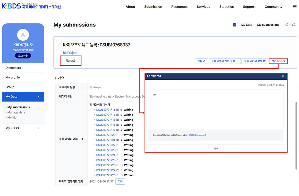
Task: Select Dashboard in the sidebar
Action: coord(13,68)
